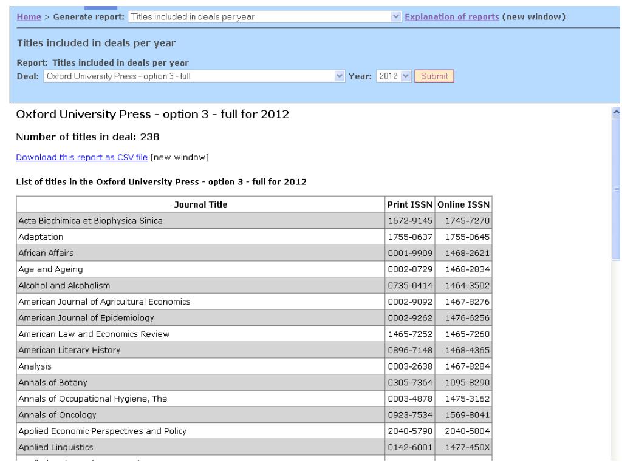
Task: Click the 'Oxford University Press - option 3' heading
Action: click(152, 115)
